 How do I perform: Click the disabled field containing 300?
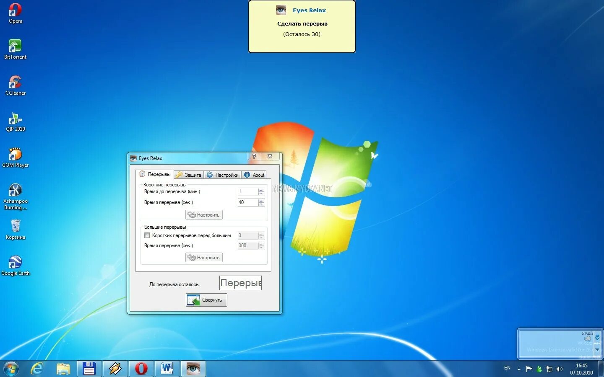click(x=248, y=246)
